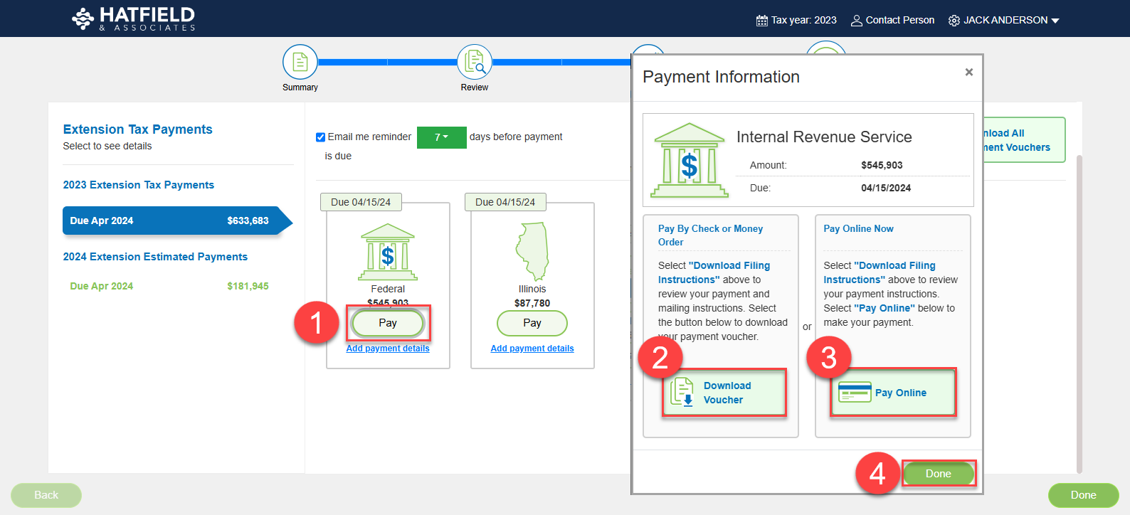Click the Pay By Check or Money Order heading
This screenshot has width=1130, height=515.
(x=710, y=235)
